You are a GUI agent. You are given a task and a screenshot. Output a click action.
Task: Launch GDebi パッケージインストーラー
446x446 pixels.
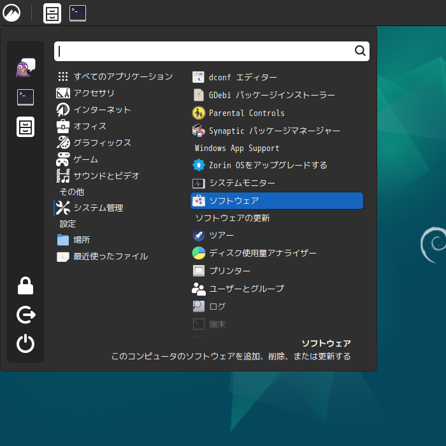[277, 95]
